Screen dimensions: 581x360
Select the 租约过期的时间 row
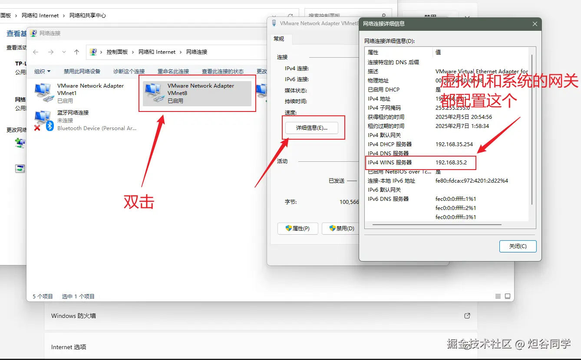[447, 126]
